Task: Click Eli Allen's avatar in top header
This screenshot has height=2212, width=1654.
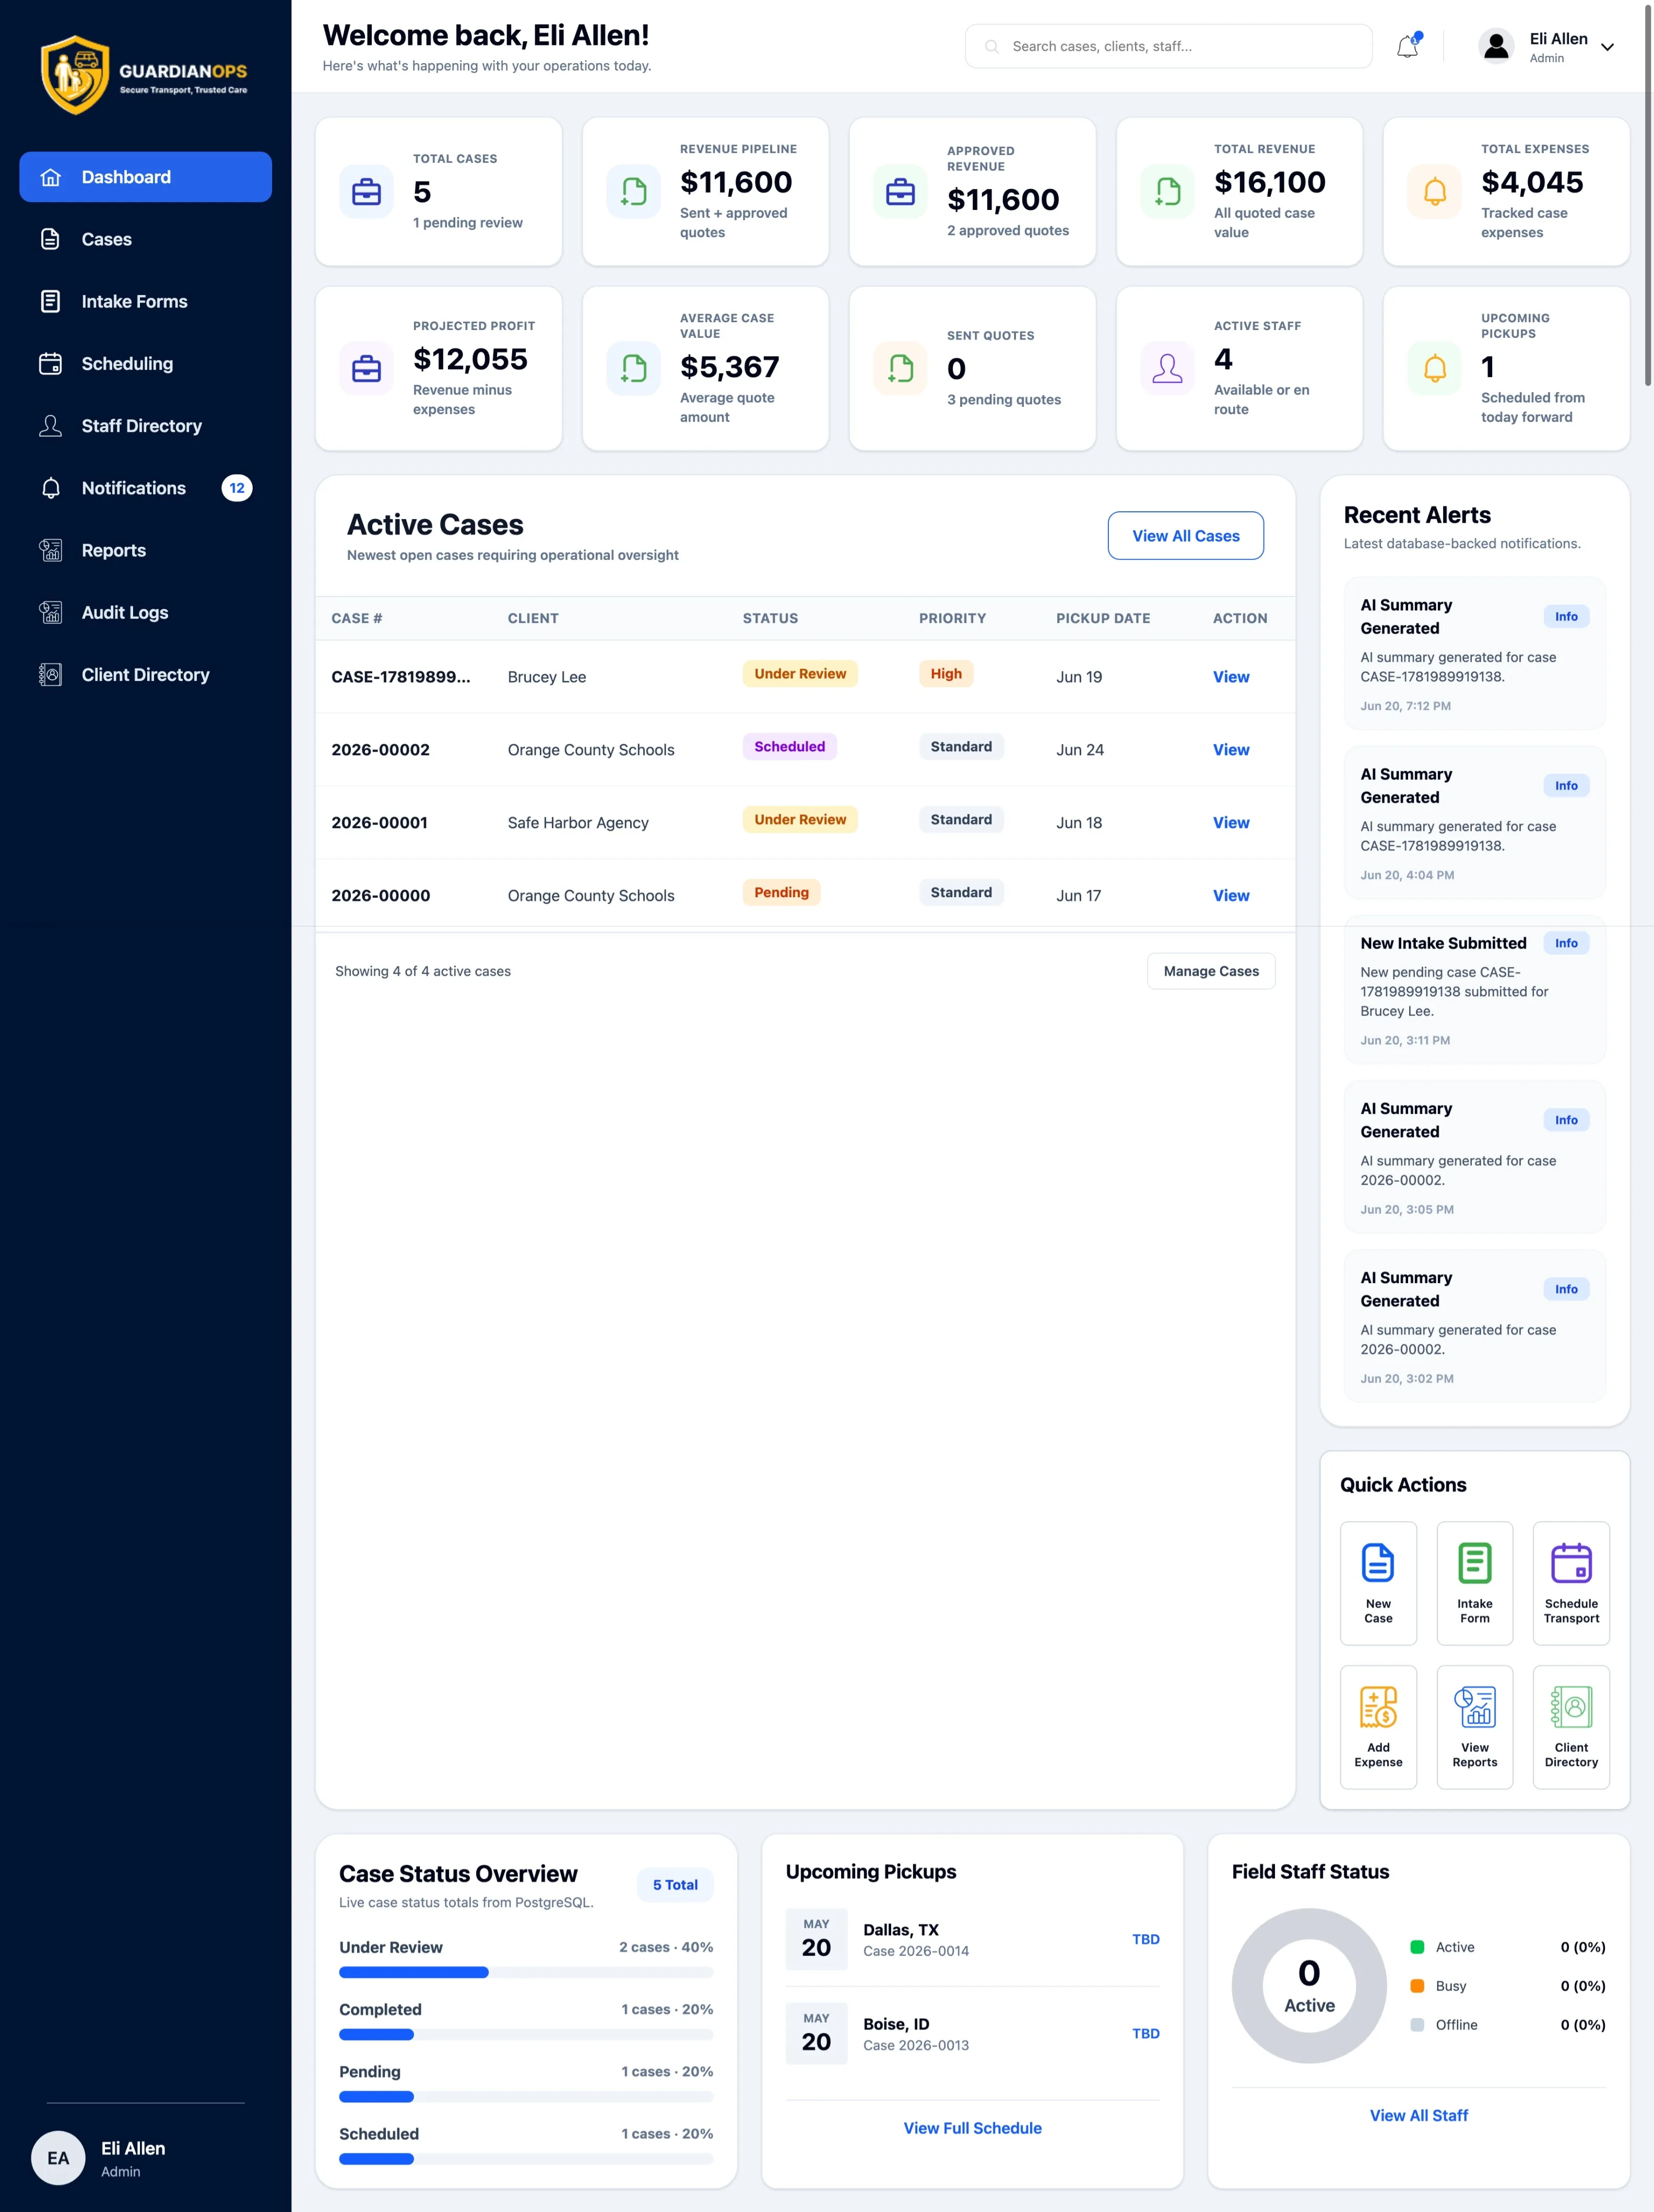Action: [x=1496, y=46]
